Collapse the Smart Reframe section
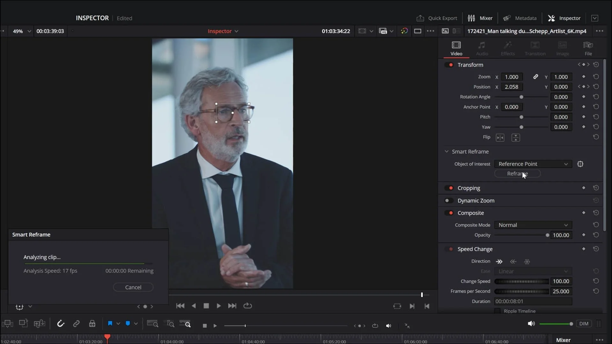This screenshot has width=612, height=344. tap(447, 151)
